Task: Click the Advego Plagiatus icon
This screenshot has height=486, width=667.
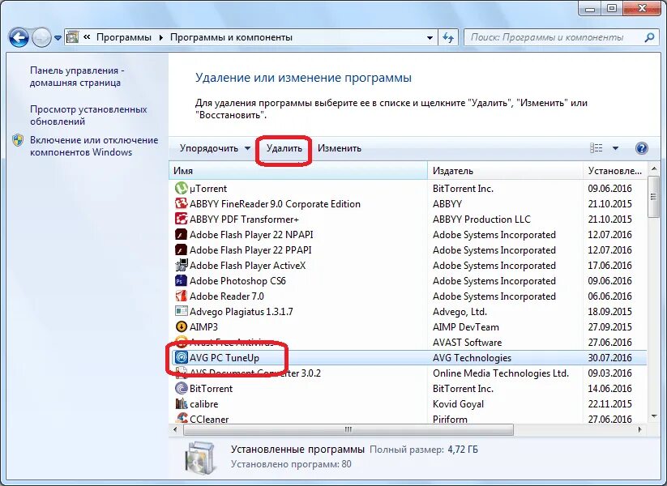Action: click(182, 311)
